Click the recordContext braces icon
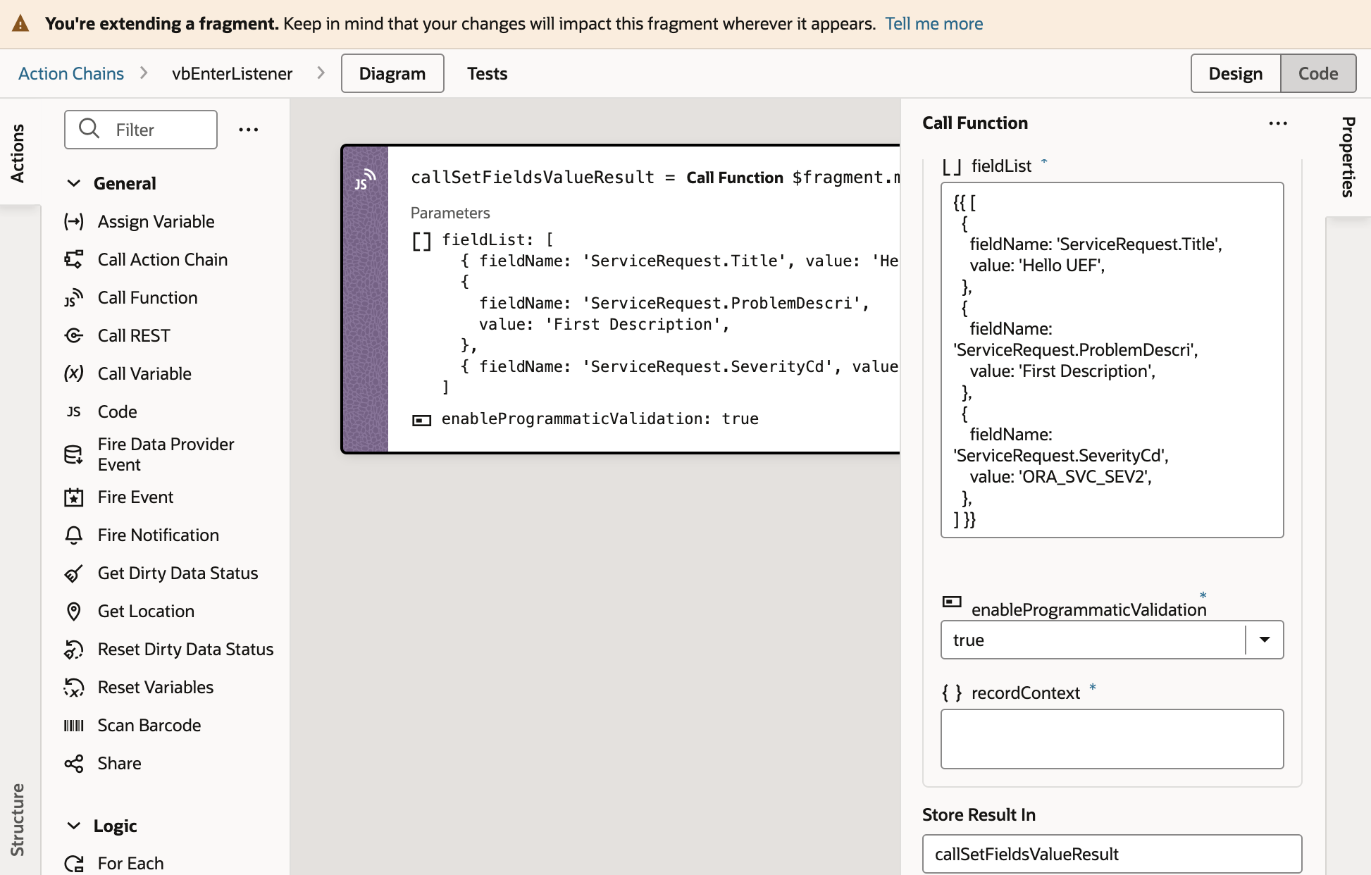Screen dimensions: 1371x875 [x=952, y=693]
